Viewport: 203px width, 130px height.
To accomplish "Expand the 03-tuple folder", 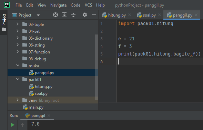I will 18,24.
